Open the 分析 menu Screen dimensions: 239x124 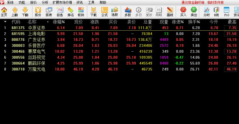tap(45, 2)
